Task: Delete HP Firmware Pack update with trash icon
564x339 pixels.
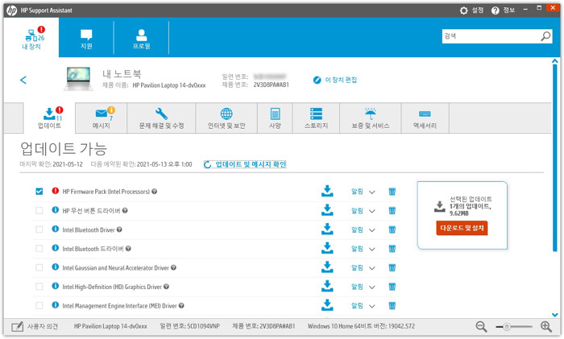Action: (392, 192)
